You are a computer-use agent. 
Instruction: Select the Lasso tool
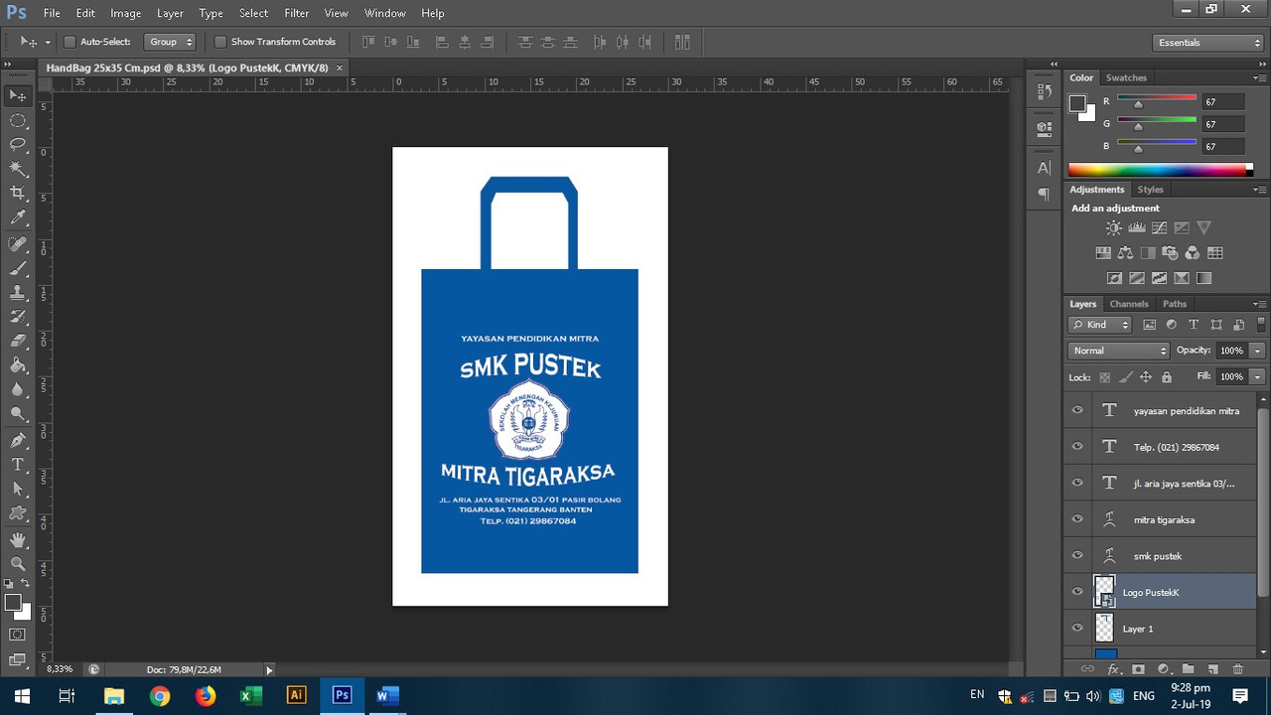coord(18,145)
